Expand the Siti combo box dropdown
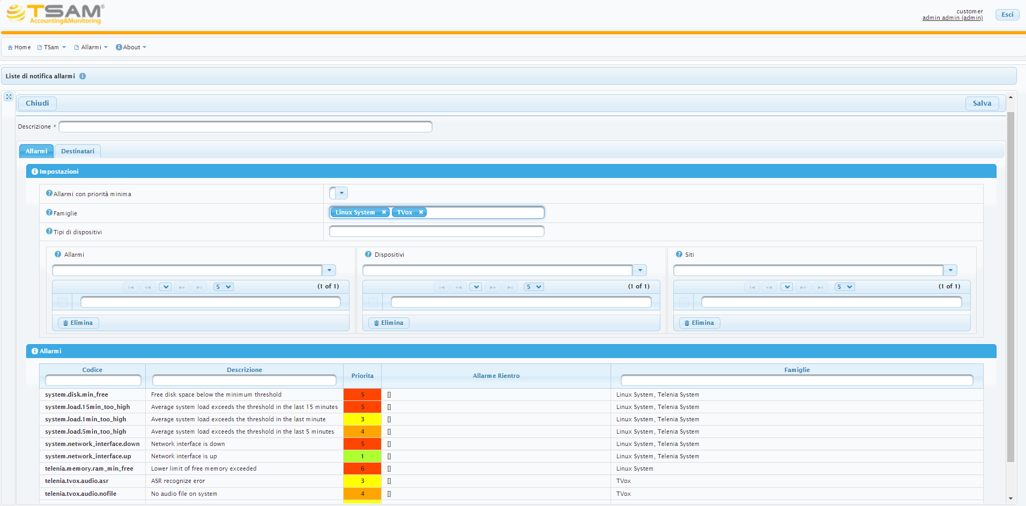Image resolution: width=1026 pixels, height=506 pixels. point(950,270)
